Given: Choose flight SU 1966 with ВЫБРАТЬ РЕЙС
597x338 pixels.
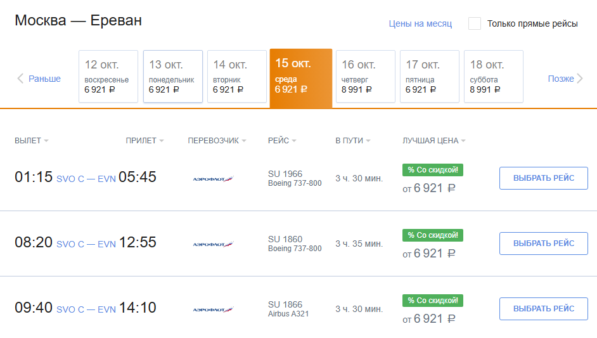Looking at the screenshot, I should (544, 178).
